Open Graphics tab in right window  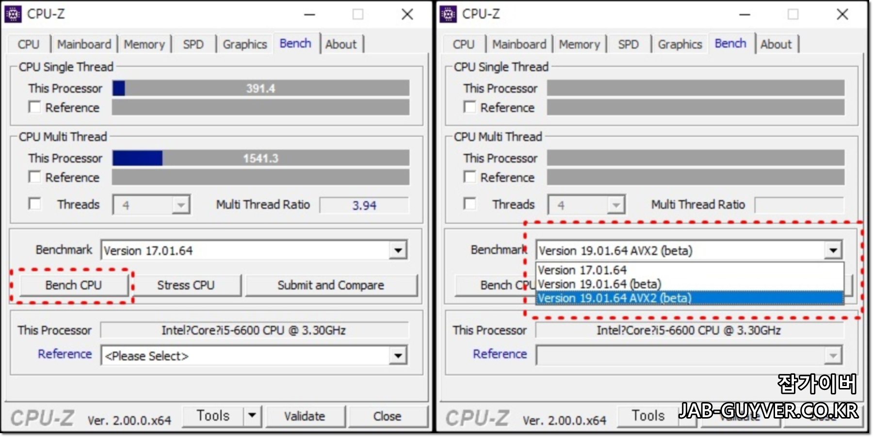680,44
